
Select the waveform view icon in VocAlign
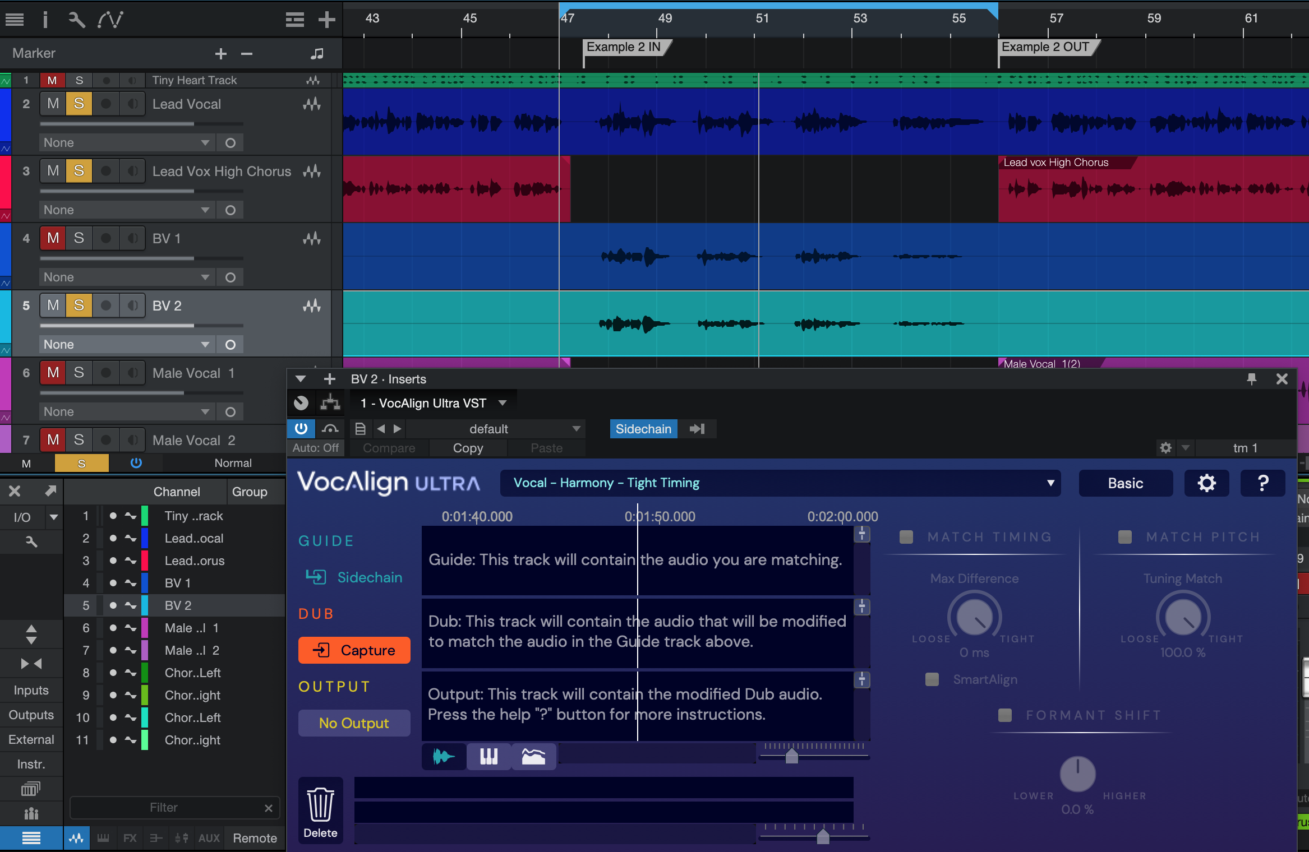(x=444, y=757)
